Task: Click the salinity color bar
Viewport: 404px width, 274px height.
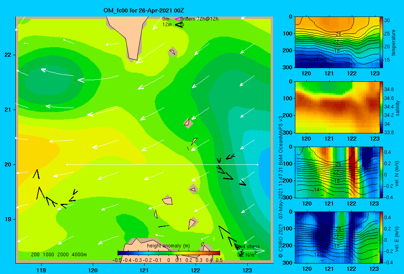Action: point(381,107)
